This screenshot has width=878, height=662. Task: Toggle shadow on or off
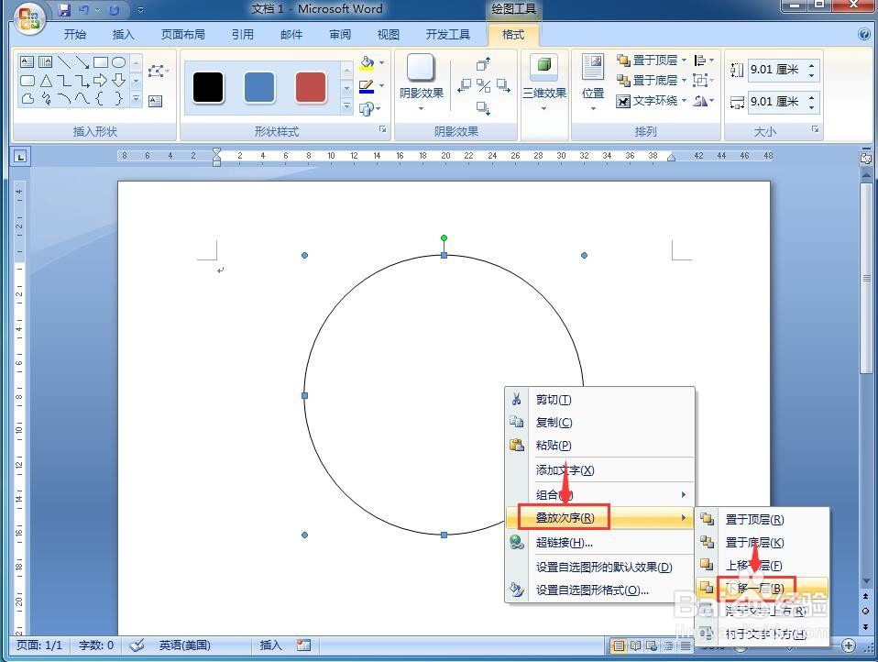coord(484,85)
